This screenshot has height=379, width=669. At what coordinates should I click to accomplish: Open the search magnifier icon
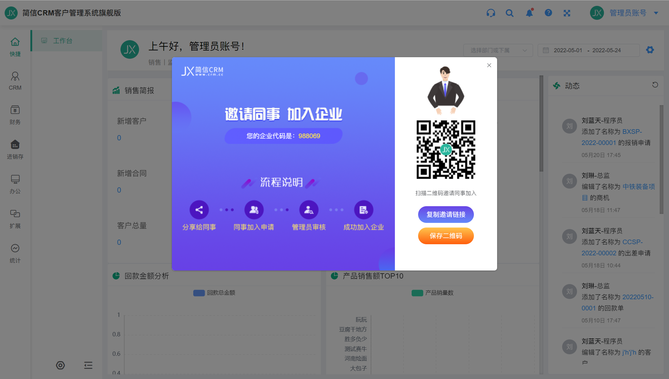[509, 13]
